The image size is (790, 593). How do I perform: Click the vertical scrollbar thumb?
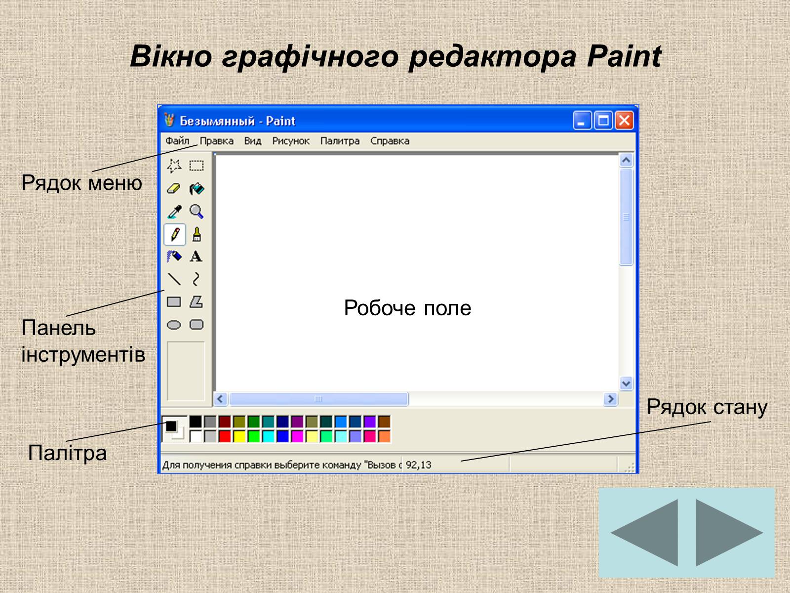(x=626, y=217)
